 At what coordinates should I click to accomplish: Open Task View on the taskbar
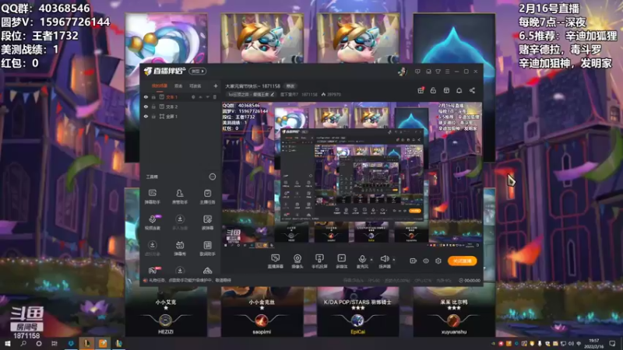pyautogui.click(x=55, y=343)
